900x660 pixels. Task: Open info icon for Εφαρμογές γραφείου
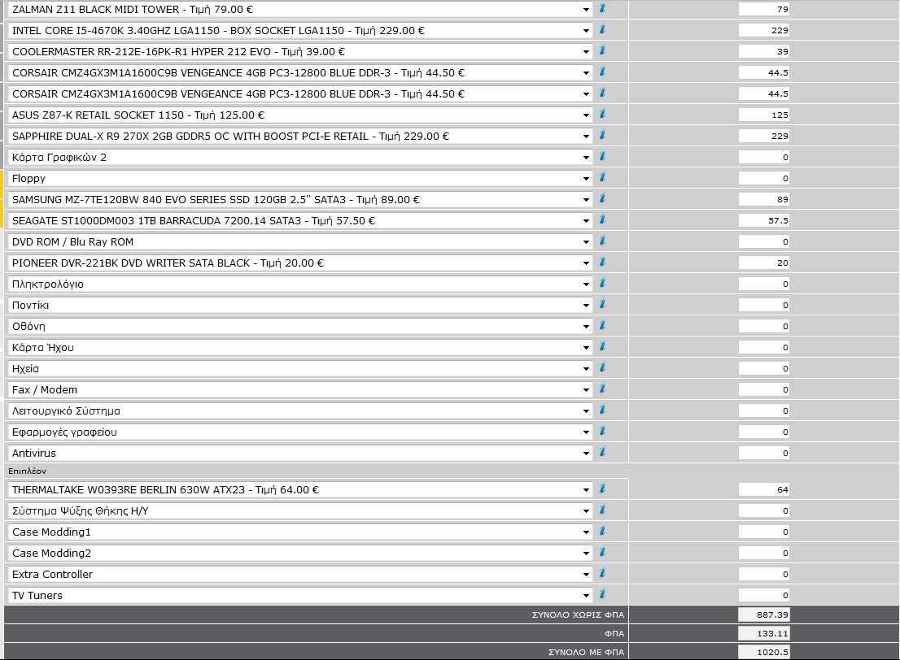coord(602,431)
